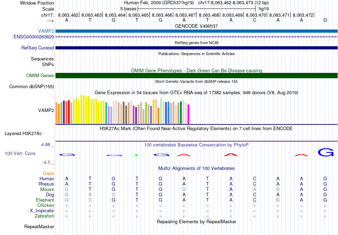Select the Mouse species label
The image size is (338, 235).
[47, 189]
